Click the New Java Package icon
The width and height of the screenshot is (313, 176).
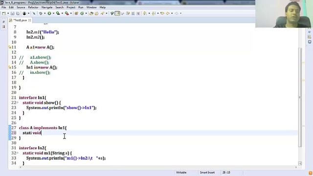[x=76, y=13]
